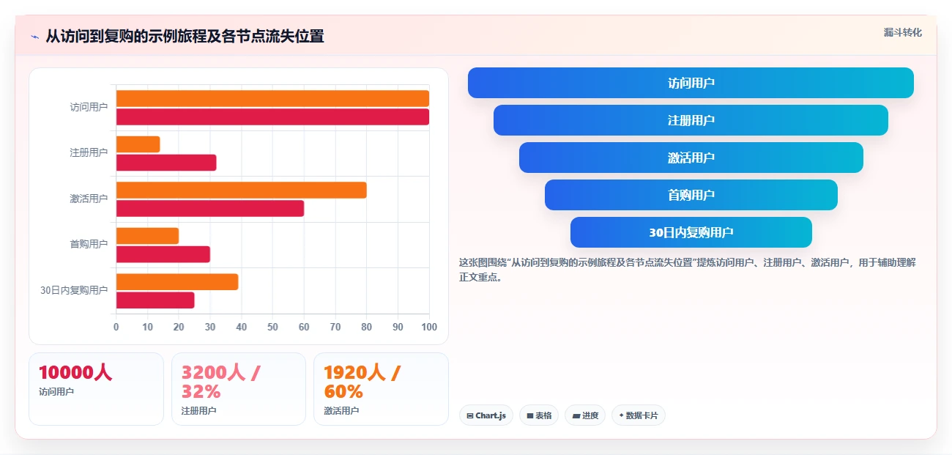Screen dimensions: 952x455
Task: Click the x-axis tick label 0
Action: pos(116,327)
